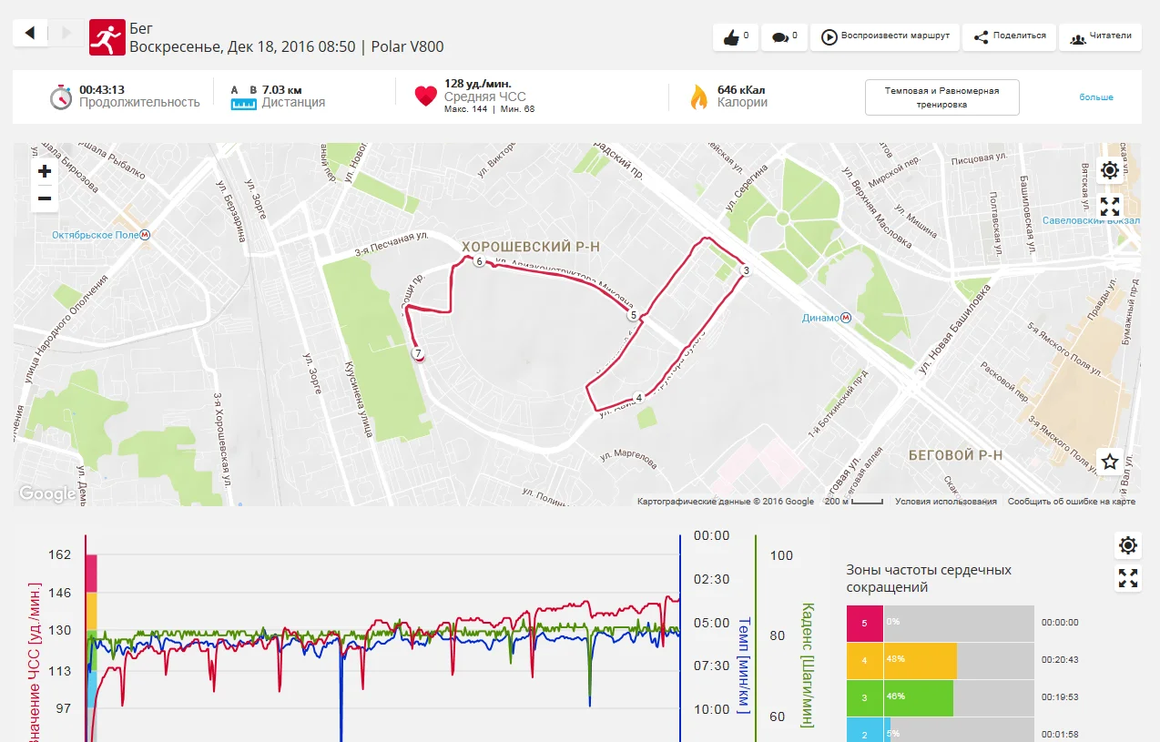Click the 128 уд./мин. average heart rate
1160x742 pixels.
(x=479, y=83)
